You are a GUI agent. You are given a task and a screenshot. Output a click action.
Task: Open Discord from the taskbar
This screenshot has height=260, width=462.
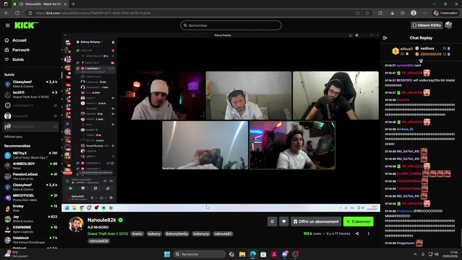[x=285, y=254]
